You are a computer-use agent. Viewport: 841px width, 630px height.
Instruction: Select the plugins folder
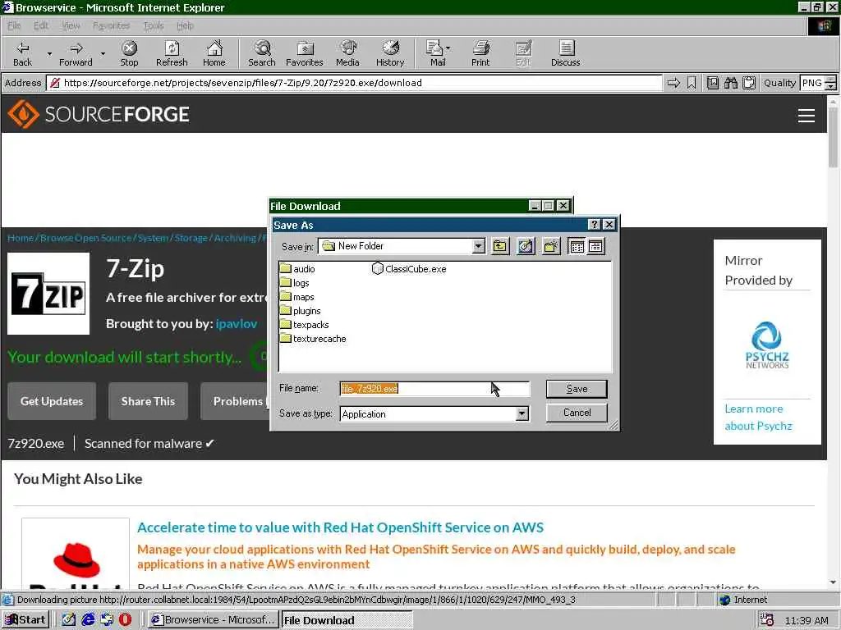tap(301, 311)
